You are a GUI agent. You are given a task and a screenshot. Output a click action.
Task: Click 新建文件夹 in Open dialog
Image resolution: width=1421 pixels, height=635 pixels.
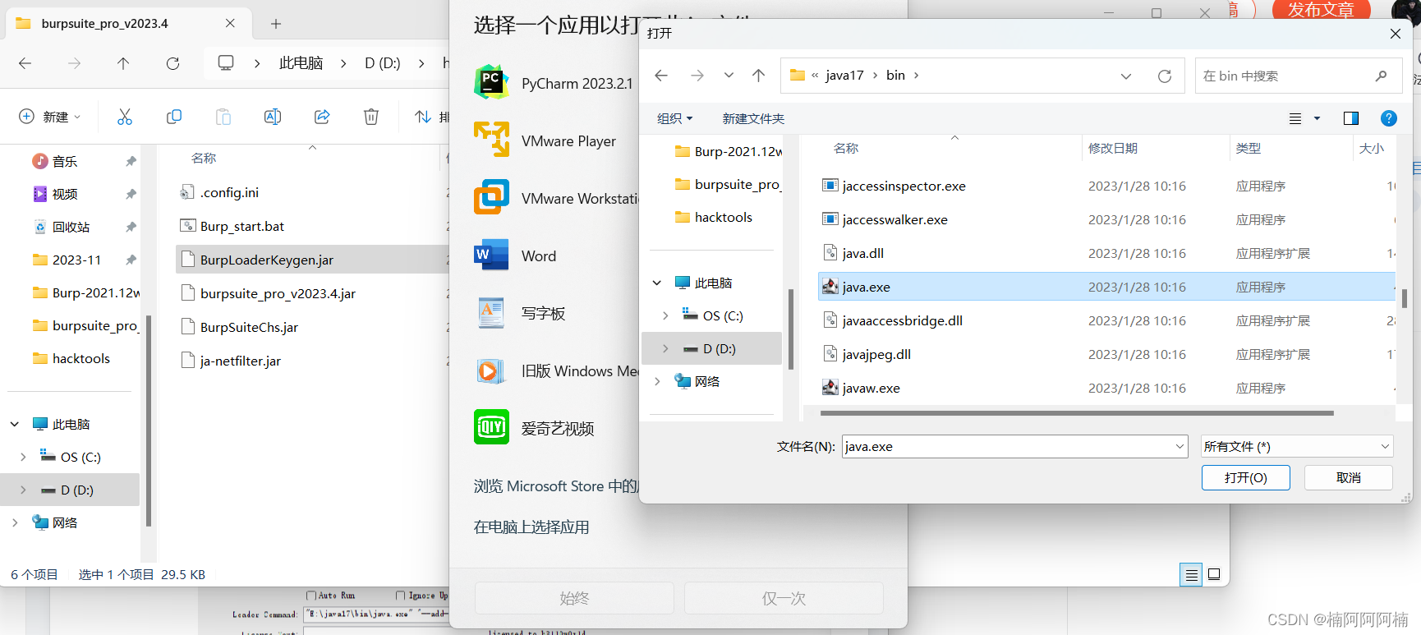tap(753, 118)
